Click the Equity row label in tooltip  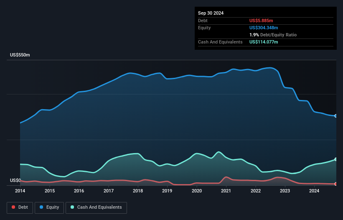(x=204, y=28)
